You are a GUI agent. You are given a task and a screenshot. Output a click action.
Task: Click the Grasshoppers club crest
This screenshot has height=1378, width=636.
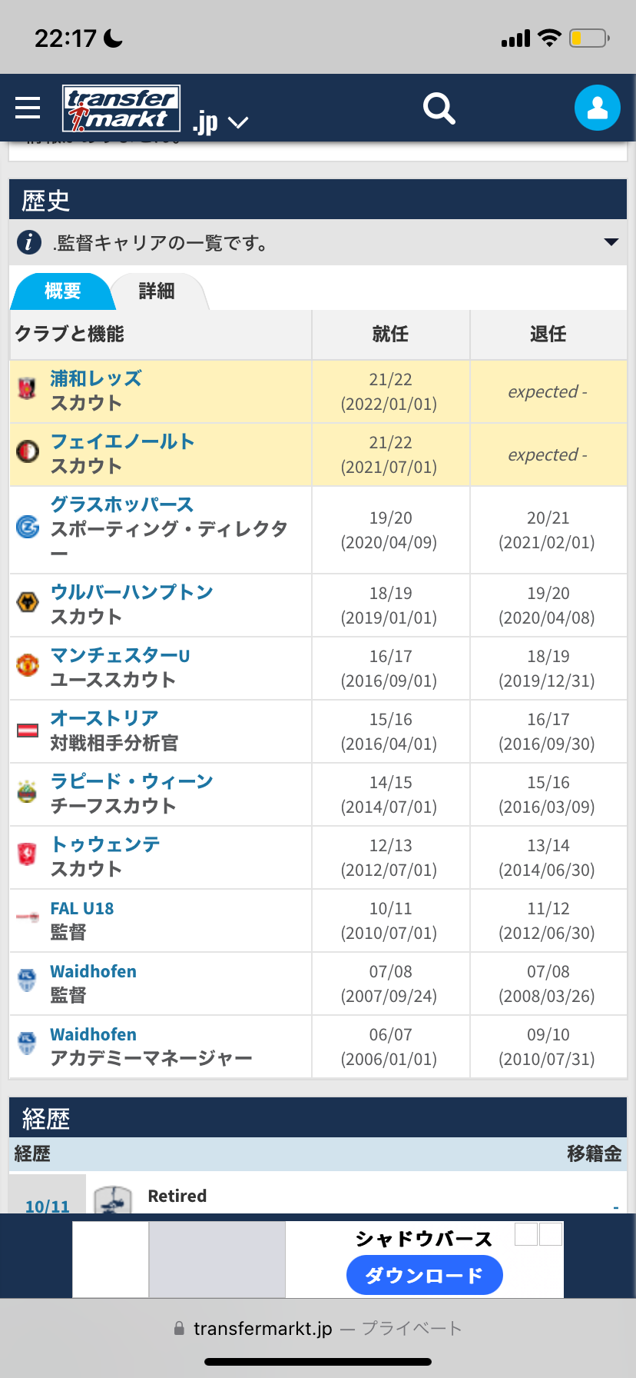point(28,527)
